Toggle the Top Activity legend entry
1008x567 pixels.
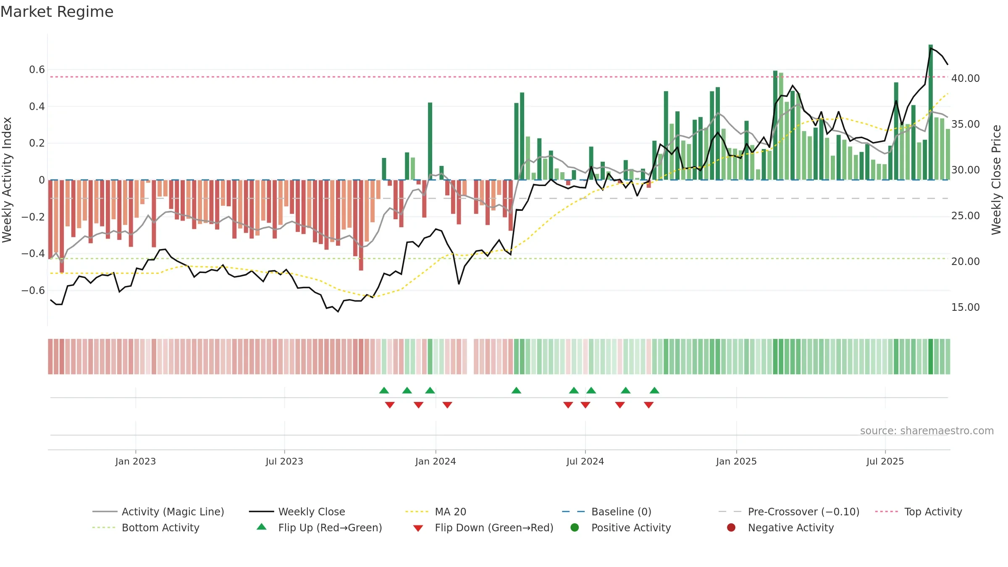[x=919, y=512]
